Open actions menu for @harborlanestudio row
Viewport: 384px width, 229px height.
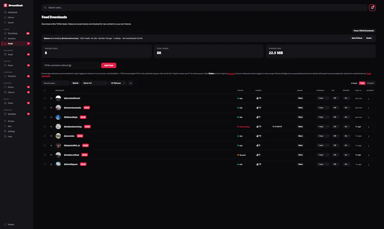tap(368, 108)
